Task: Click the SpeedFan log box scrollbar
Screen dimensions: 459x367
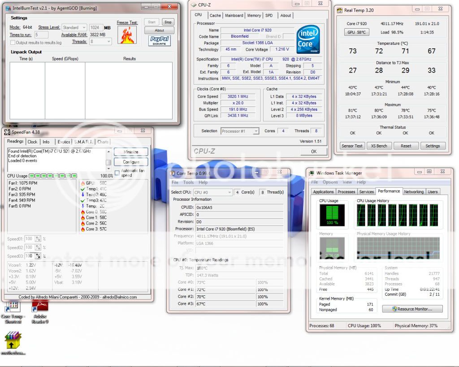Action: click(108, 160)
